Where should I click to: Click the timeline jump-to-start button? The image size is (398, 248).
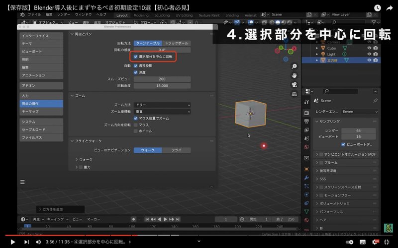click(x=147, y=219)
